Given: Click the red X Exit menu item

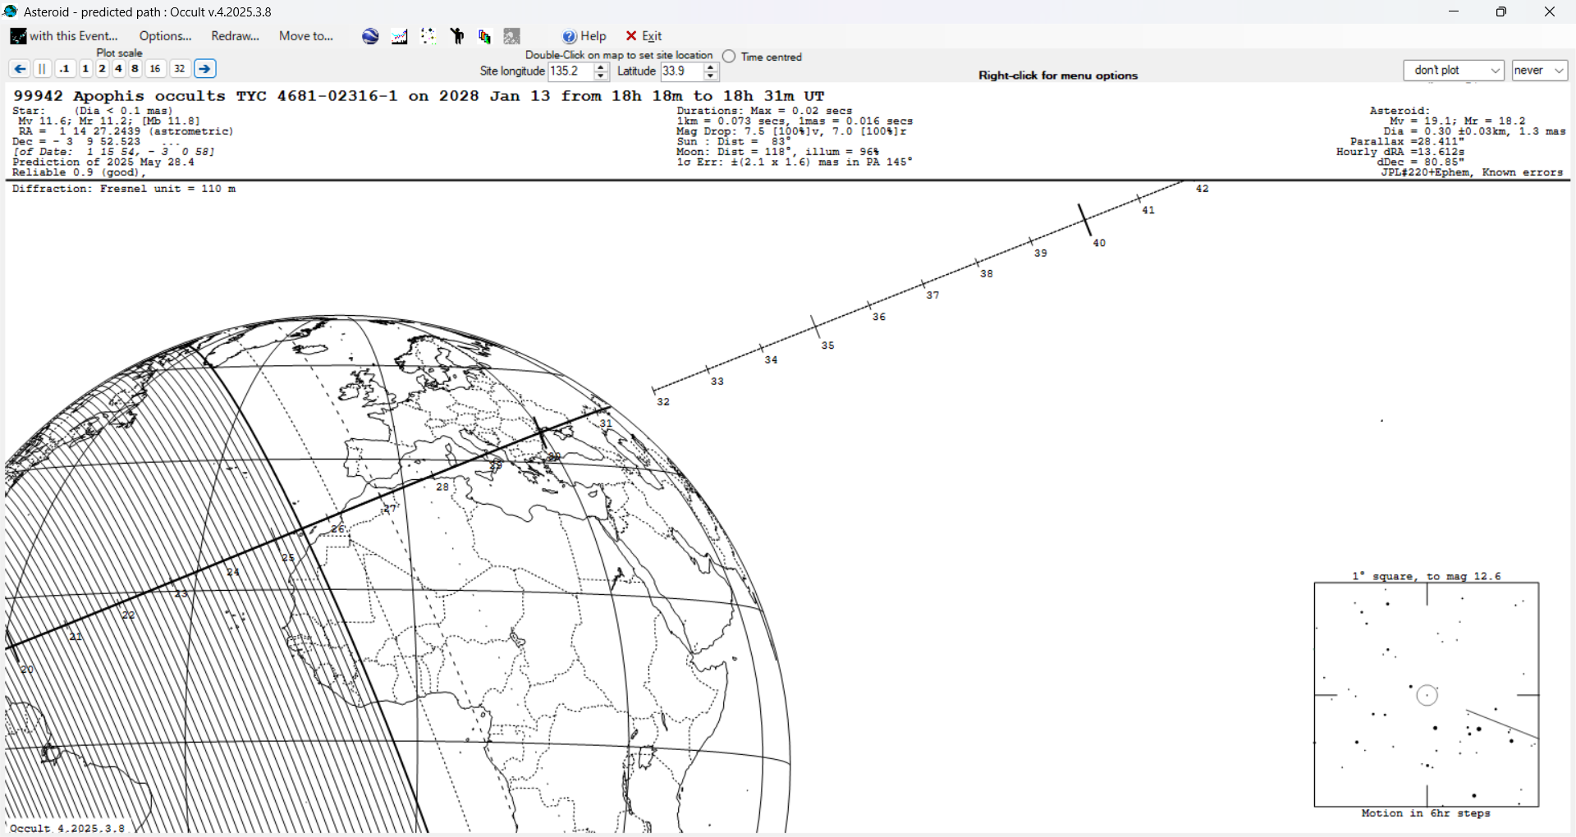Looking at the screenshot, I should point(644,36).
